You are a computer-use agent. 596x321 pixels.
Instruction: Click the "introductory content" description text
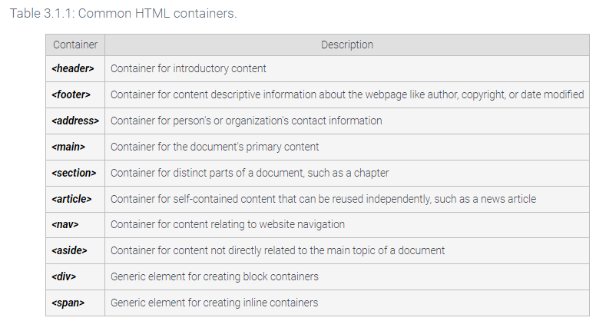188,68
